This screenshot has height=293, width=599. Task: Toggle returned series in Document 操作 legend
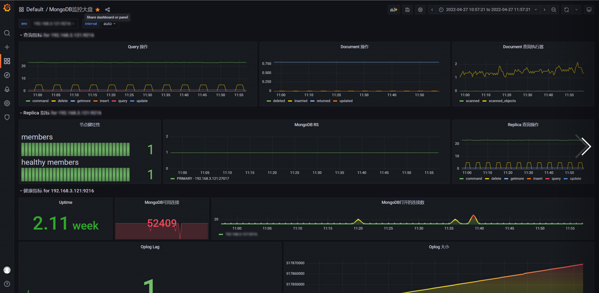click(323, 101)
